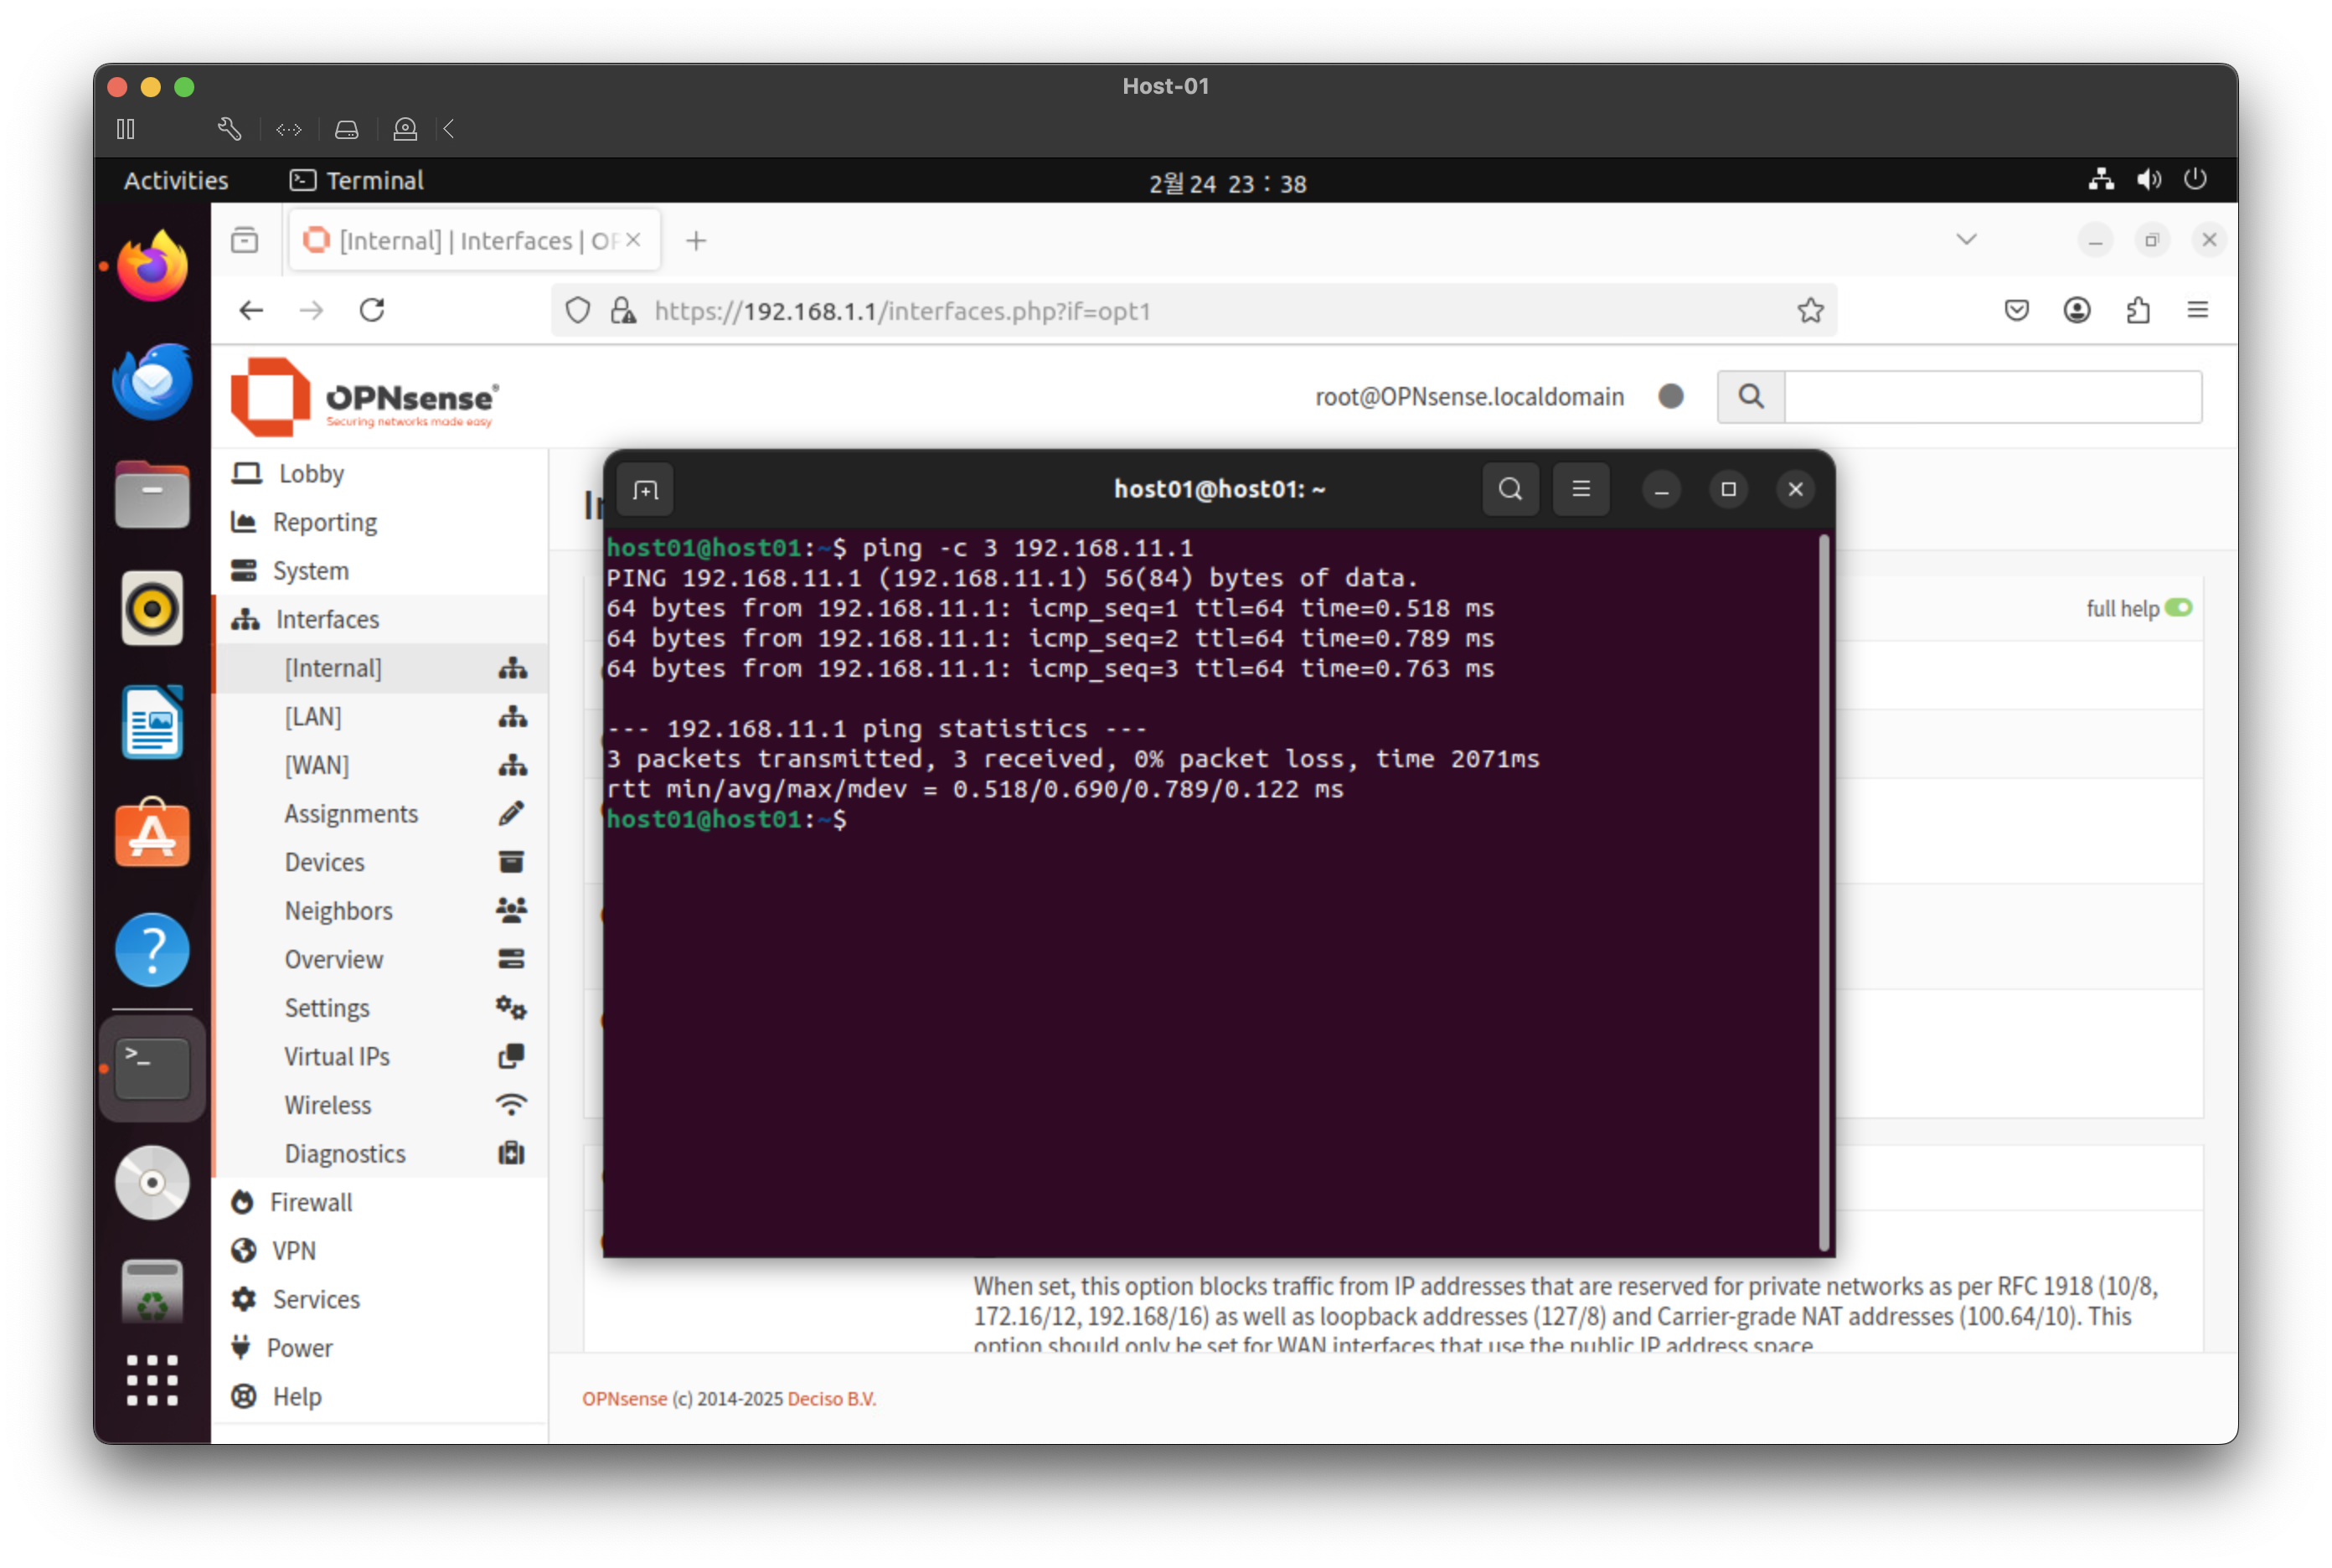Viewport: 2332px width, 1568px height.
Task: Open Thunderbird from the dock
Action: click(x=152, y=382)
